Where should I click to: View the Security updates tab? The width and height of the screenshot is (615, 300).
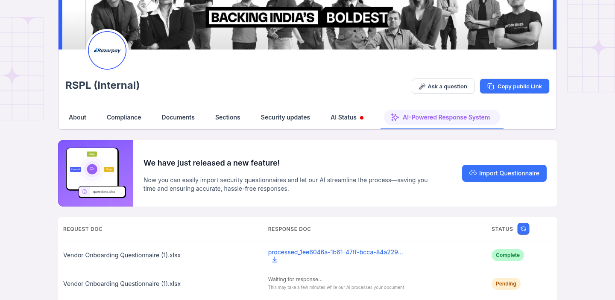click(285, 117)
